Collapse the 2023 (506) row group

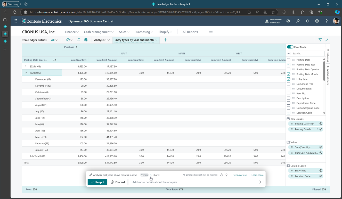point(26,73)
